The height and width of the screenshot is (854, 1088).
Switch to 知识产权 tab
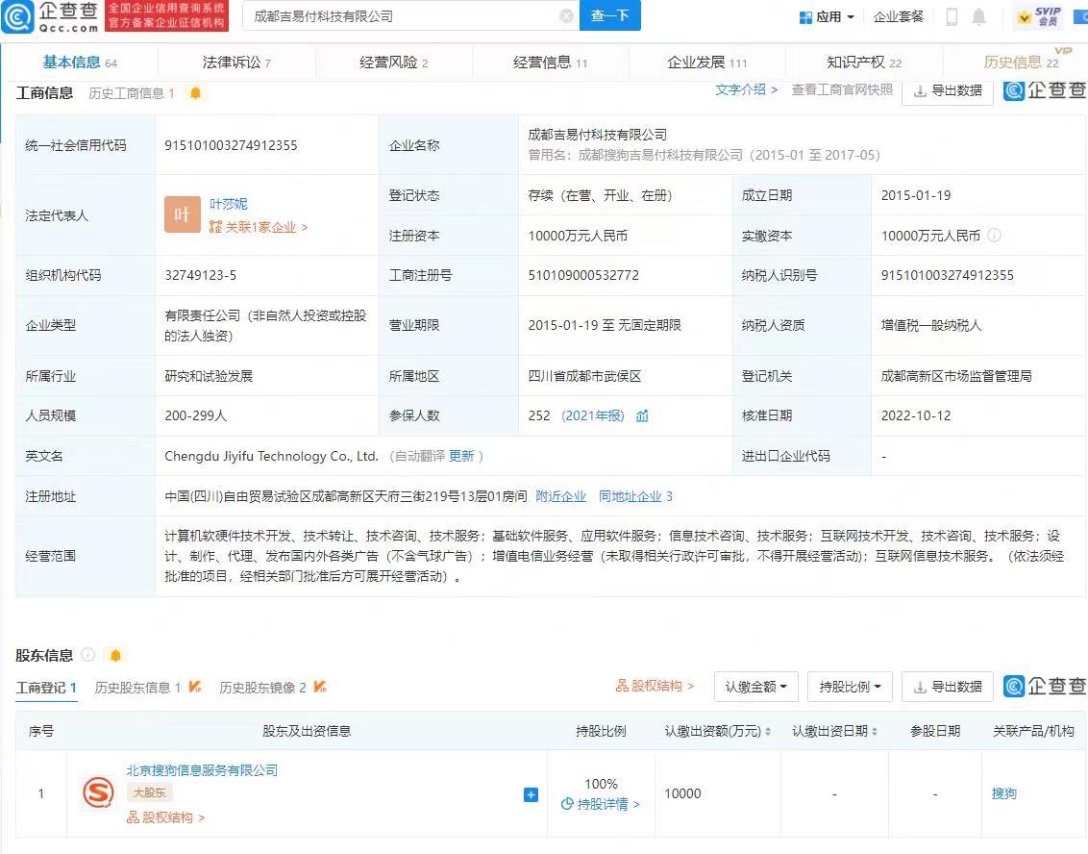(x=864, y=63)
